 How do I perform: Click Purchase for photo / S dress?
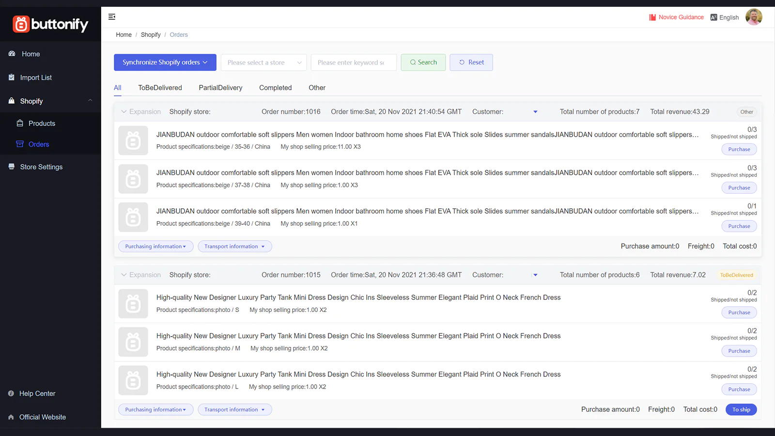tap(739, 313)
